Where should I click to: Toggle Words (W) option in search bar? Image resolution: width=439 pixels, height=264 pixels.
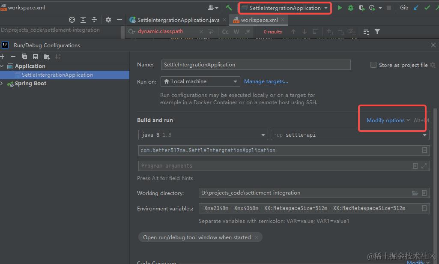click(x=236, y=32)
